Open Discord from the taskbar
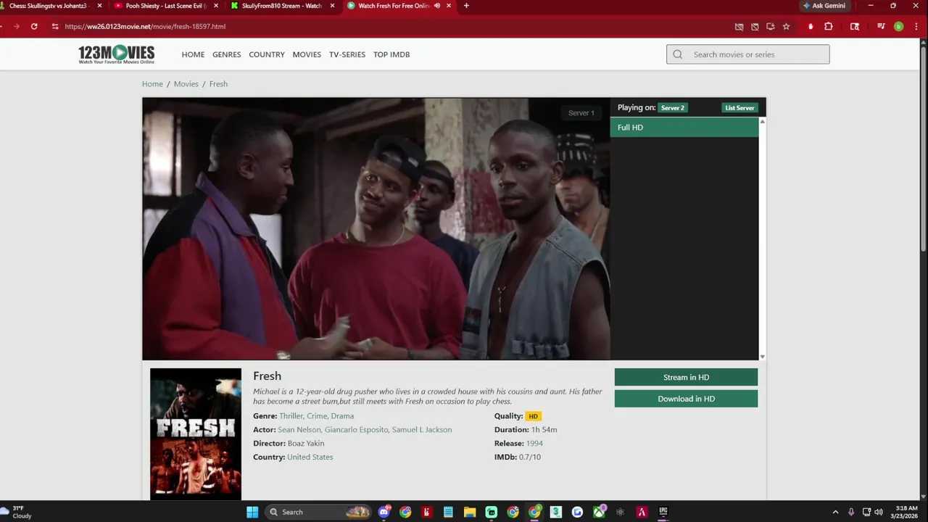This screenshot has width=928, height=522. (x=384, y=512)
